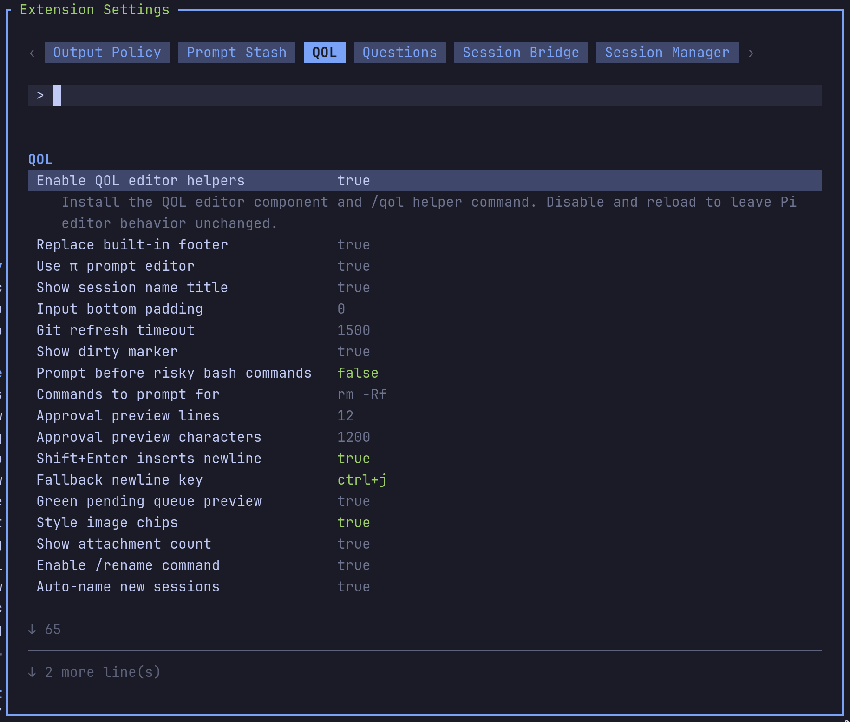Click the left tab-scroll chevron
Image resolution: width=850 pixels, height=722 pixels.
[x=32, y=53]
